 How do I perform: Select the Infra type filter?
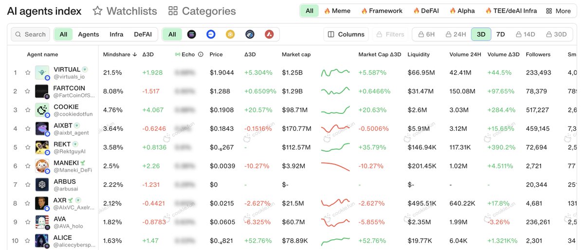(x=116, y=35)
